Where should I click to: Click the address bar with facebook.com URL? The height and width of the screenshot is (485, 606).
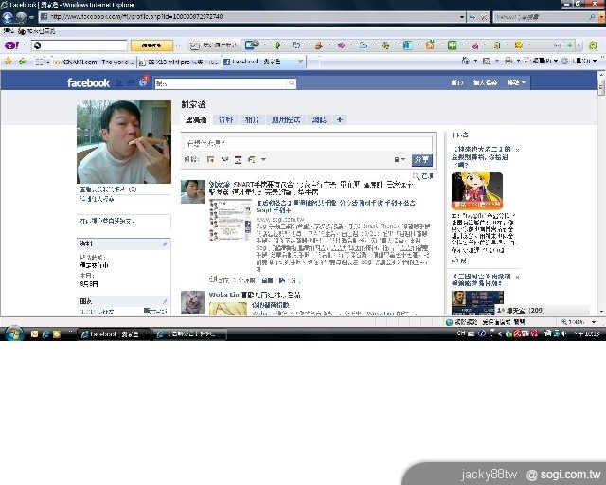(x=248, y=17)
